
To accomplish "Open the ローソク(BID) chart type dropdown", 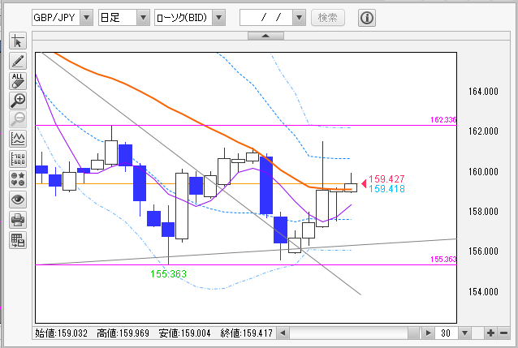I will [218, 18].
